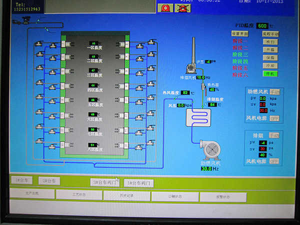Image resolution: width=300 pixels, height=225 pixels.
Task: Click the red alarm siren icon
Action: coord(166,8)
